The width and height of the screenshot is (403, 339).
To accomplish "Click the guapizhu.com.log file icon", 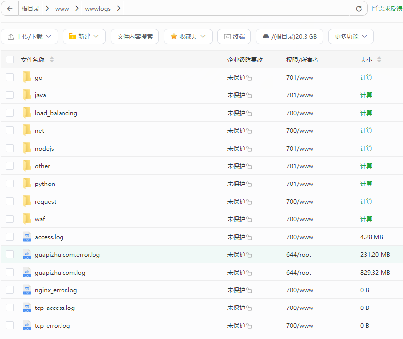I will 27,272.
